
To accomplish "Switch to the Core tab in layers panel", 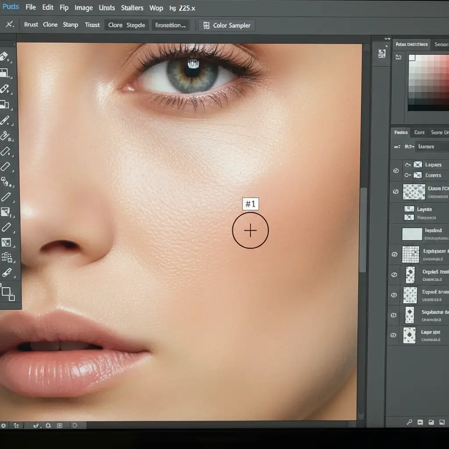I will [x=419, y=132].
